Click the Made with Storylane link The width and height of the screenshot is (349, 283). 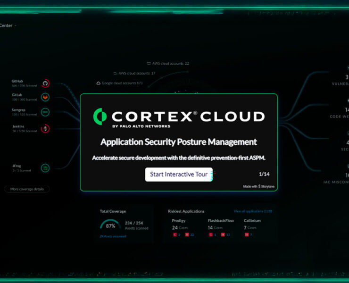pyautogui.click(x=258, y=186)
